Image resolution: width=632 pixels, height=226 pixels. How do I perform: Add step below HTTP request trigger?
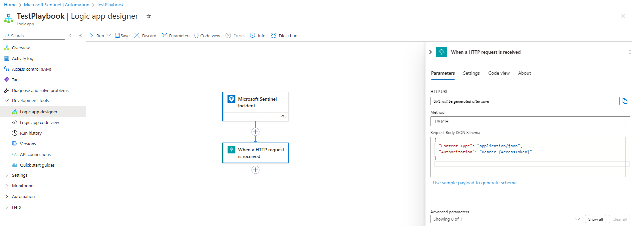(255, 170)
